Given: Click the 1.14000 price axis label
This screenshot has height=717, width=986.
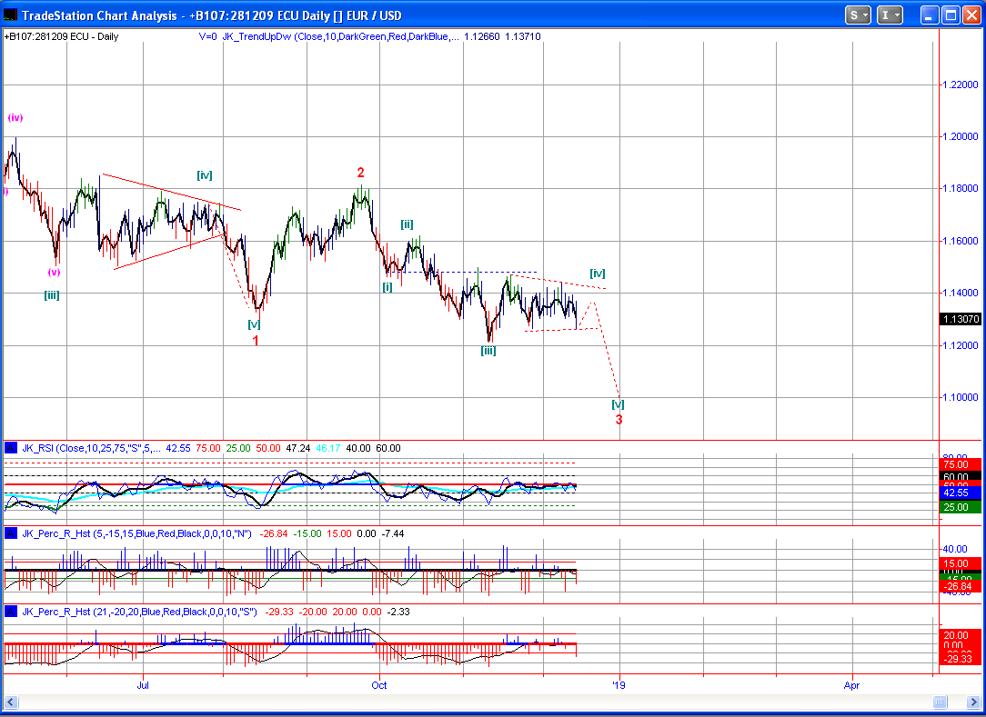Looking at the screenshot, I should (961, 293).
